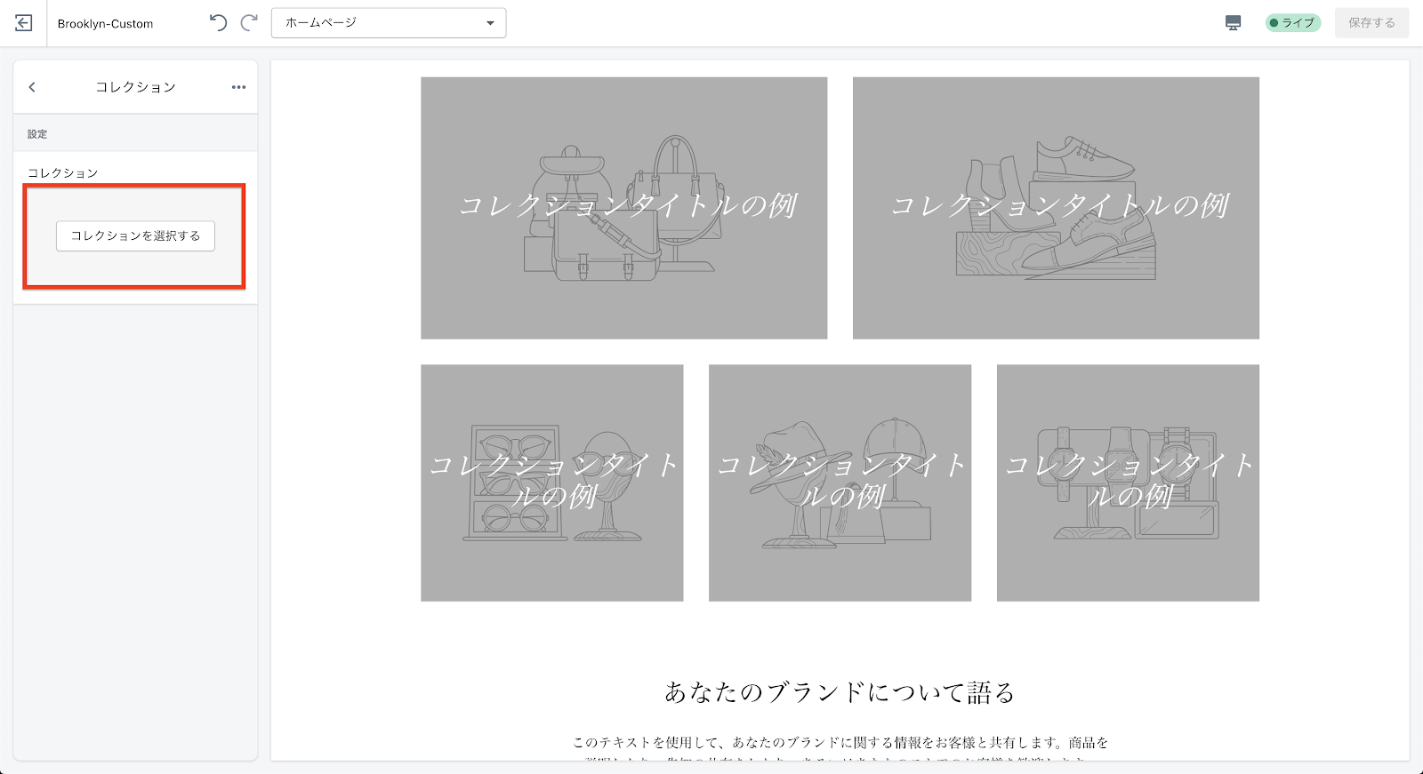Select the sunglasses collection placeholder tile

tap(551, 483)
